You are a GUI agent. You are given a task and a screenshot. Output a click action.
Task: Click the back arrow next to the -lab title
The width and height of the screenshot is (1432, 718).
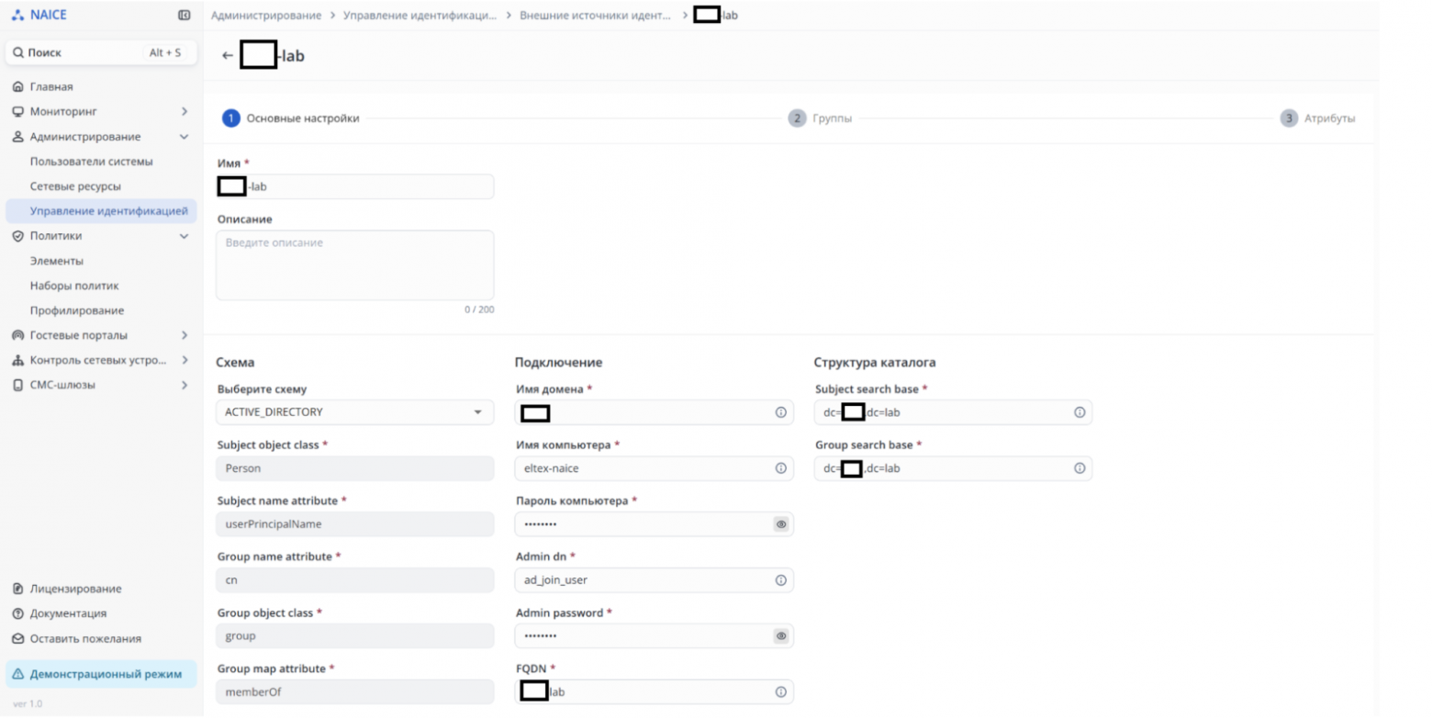228,56
